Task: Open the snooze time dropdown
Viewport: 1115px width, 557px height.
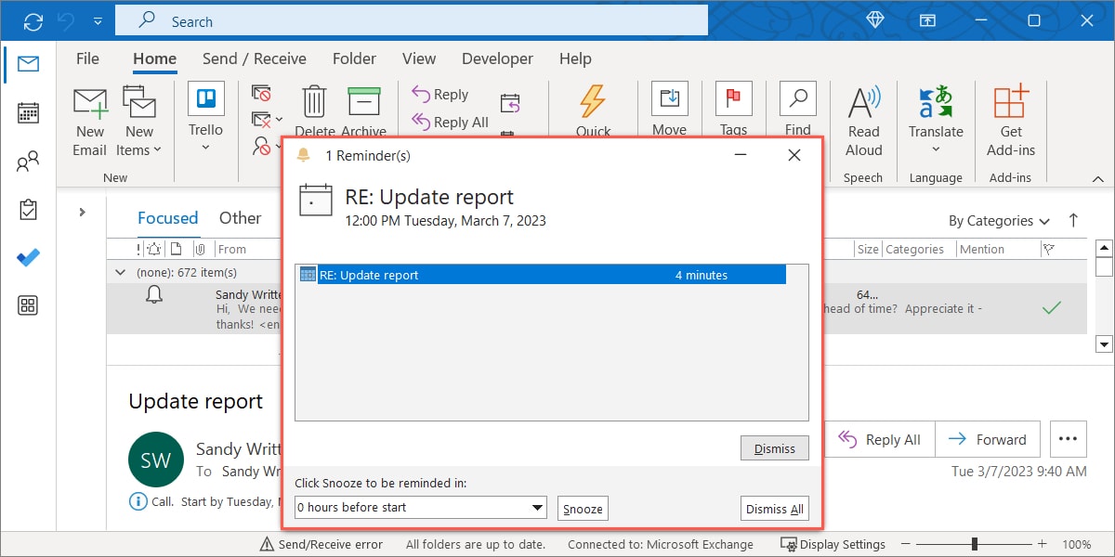Action: click(537, 508)
